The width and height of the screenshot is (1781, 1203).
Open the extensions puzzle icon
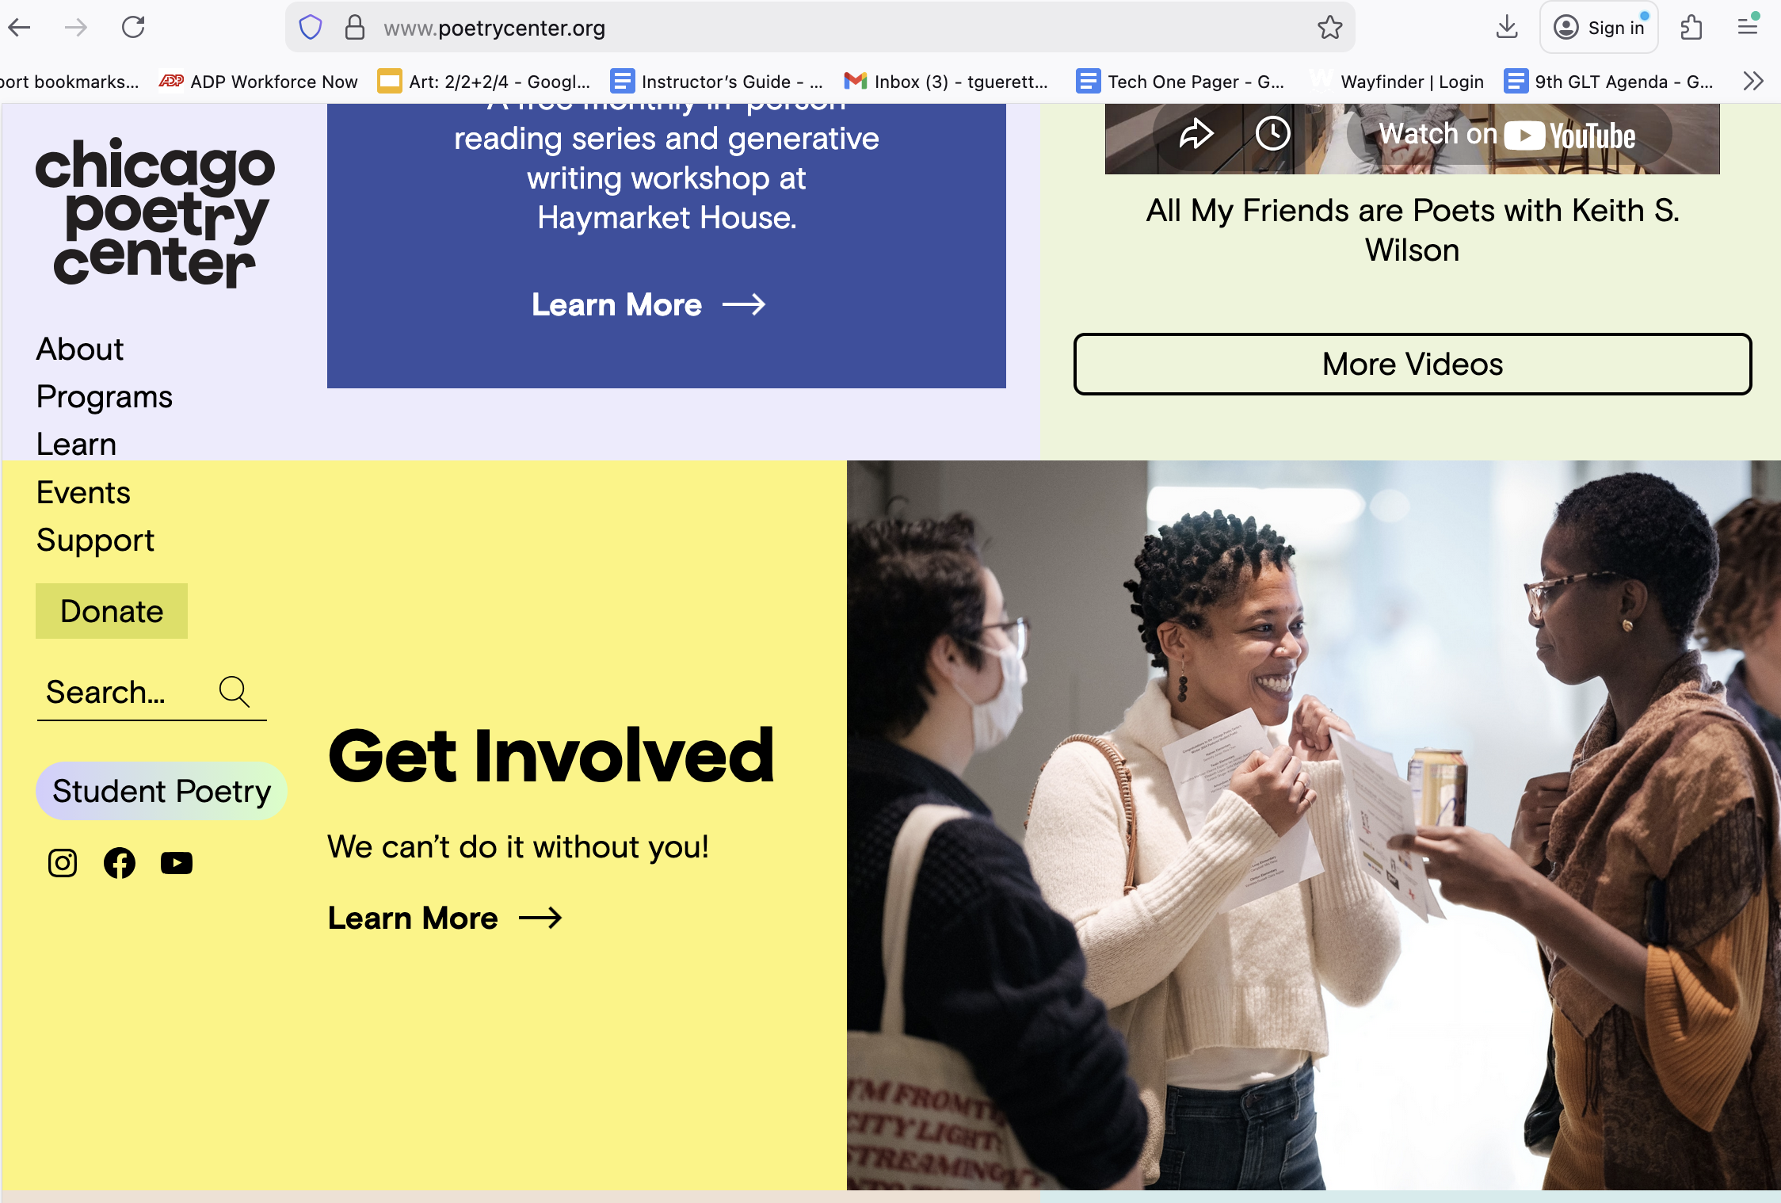click(x=1691, y=28)
